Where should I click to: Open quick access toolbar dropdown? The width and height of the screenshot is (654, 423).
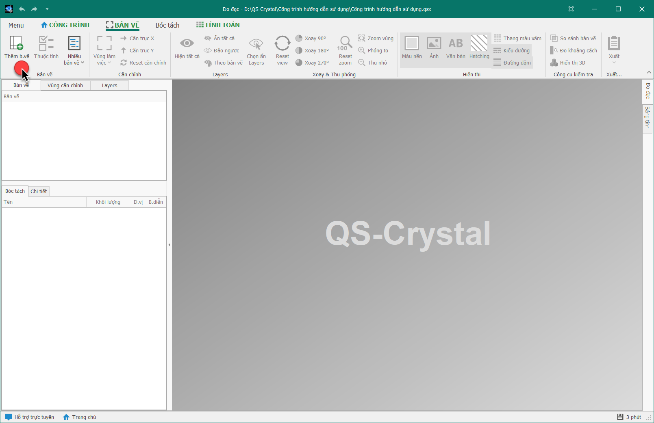(x=47, y=9)
